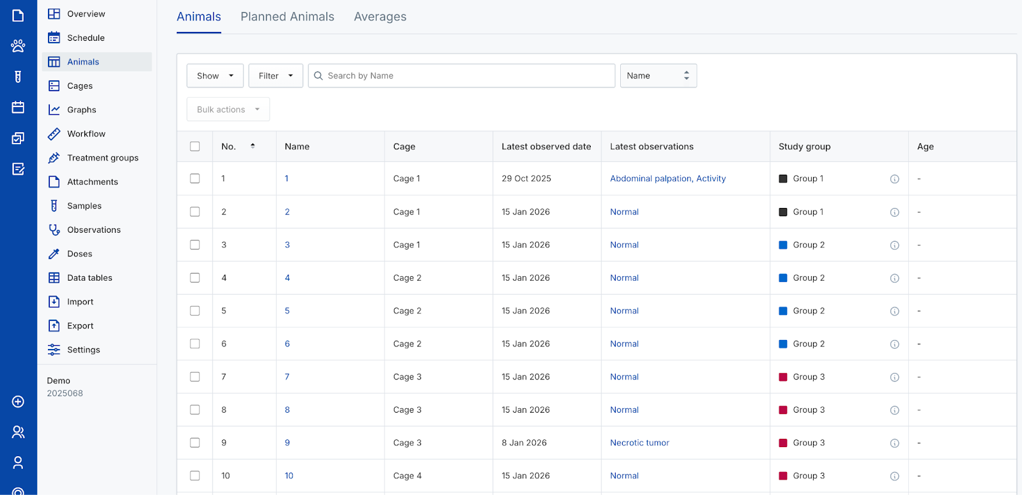Screen dimensions: 1022x495
Task: Open Doses via the syringe icon
Action: coord(54,254)
